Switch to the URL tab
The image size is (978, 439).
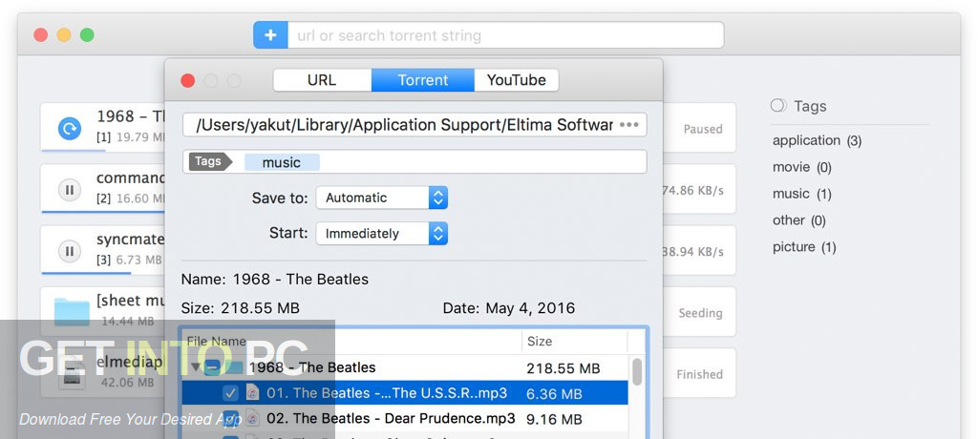[322, 80]
